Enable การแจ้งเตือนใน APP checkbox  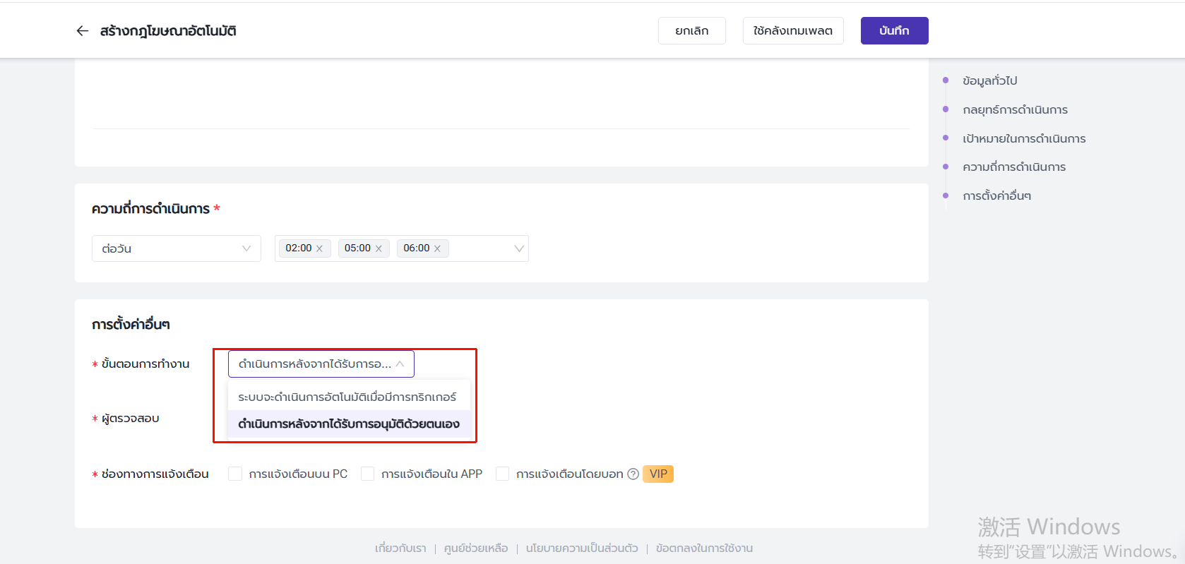tap(367, 474)
